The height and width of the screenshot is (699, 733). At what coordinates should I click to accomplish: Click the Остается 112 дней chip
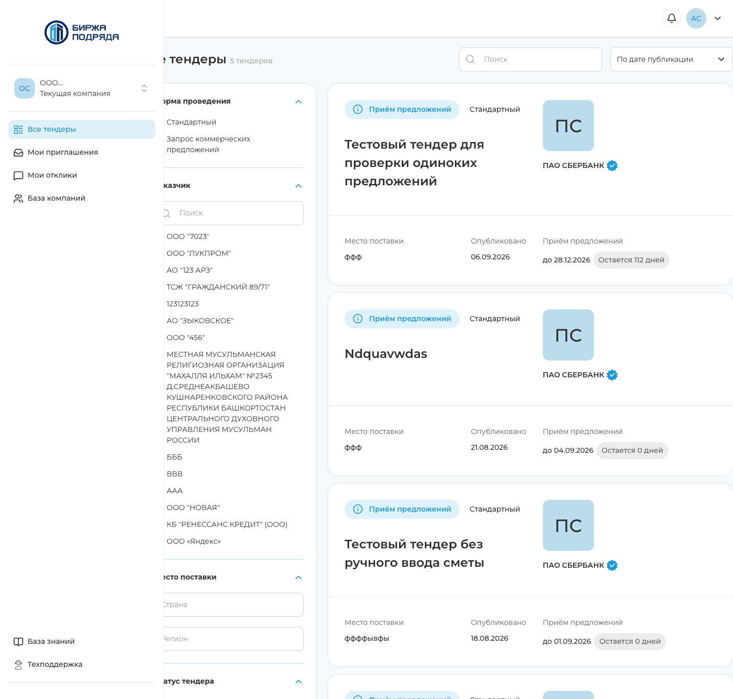click(631, 260)
